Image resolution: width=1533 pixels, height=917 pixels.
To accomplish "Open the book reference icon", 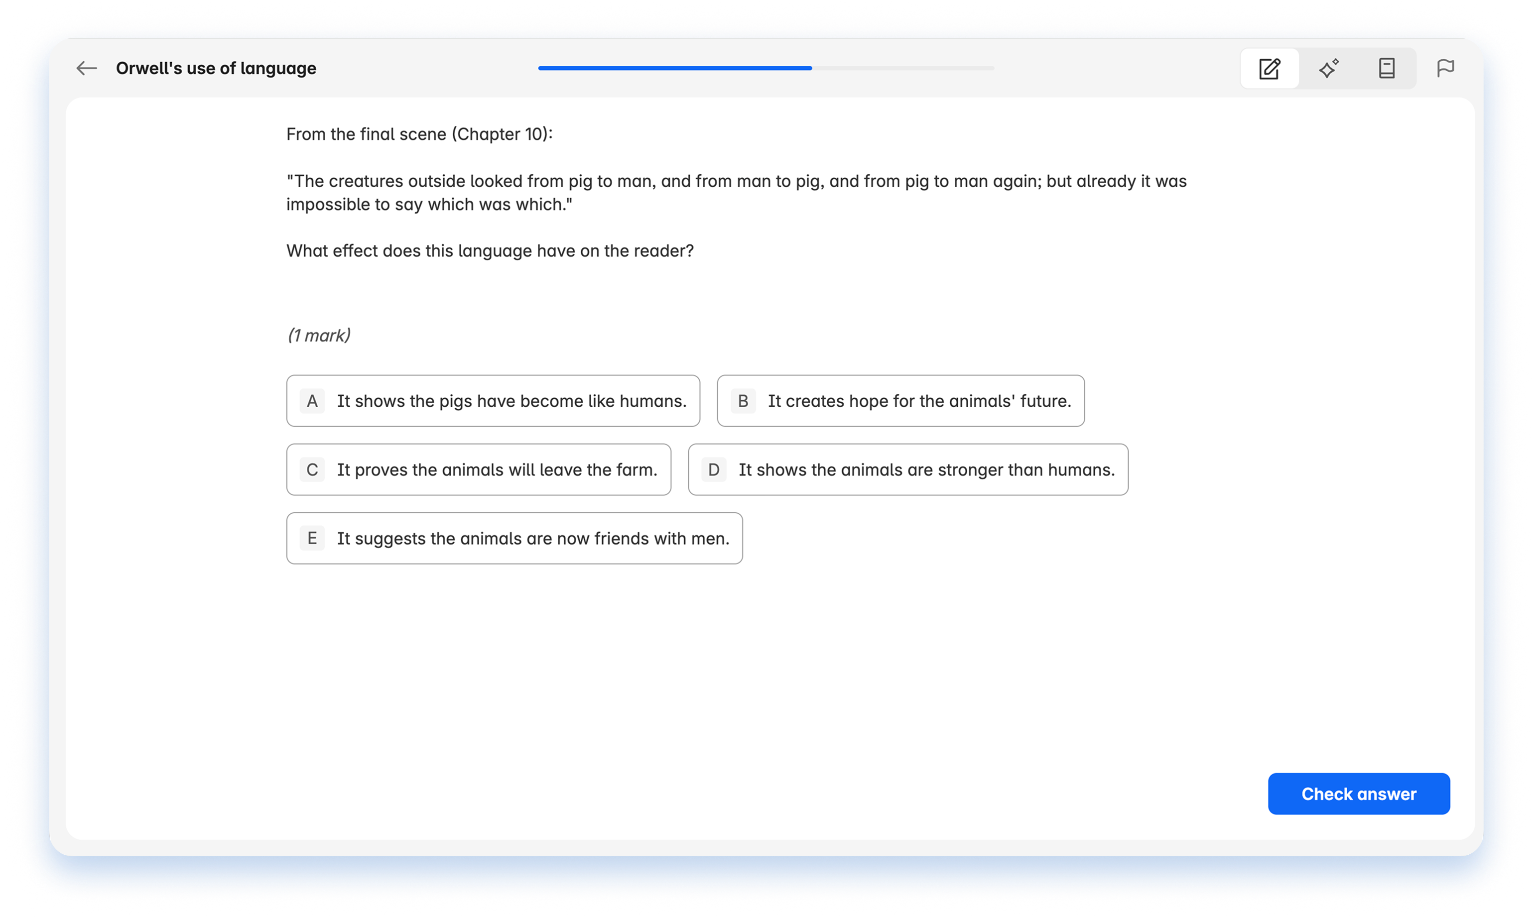I will pyautogui.click(x=1387, y=68).
